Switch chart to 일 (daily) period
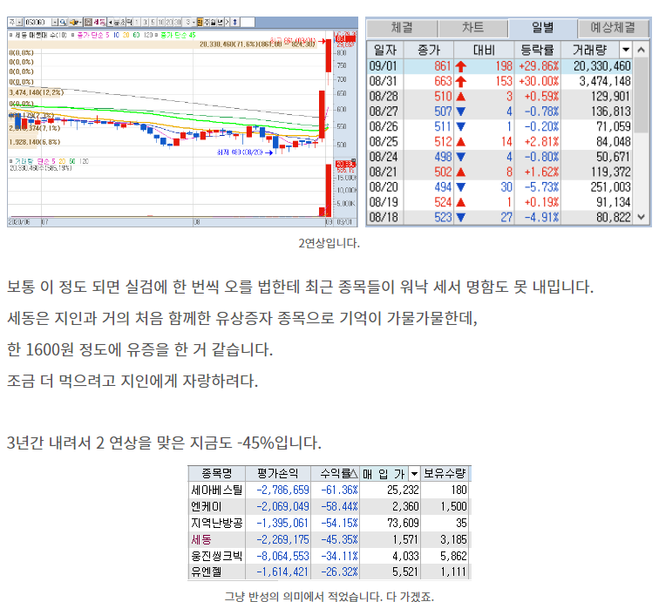 [200, 23]
